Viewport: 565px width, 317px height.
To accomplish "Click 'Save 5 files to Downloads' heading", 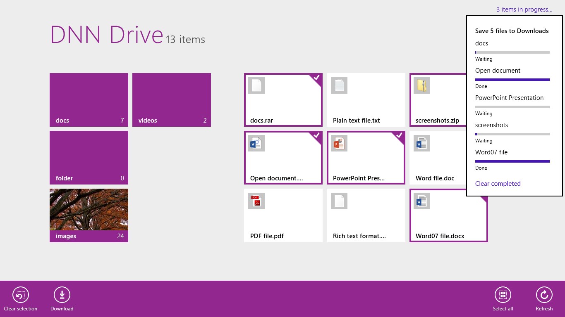I will pos(512,31).
